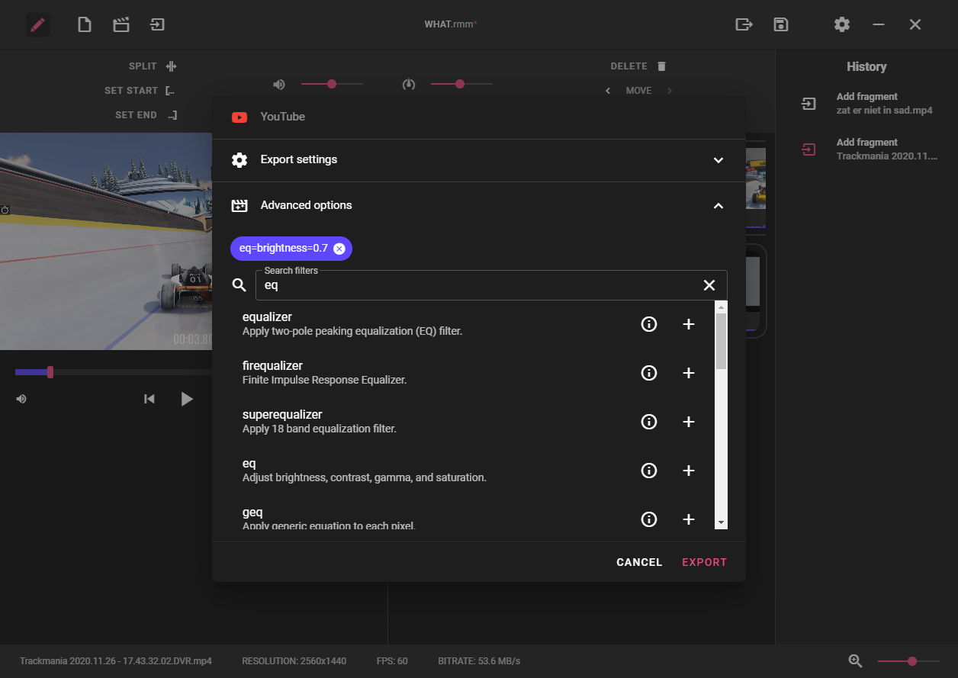Clear the Search filters field
The image size is (958, 678).
click(x=709, y=285)
